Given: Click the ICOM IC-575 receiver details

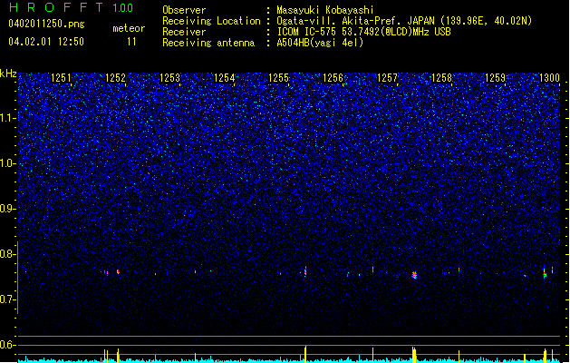Looking at the screenshot, I should click(x=364, y=32).
